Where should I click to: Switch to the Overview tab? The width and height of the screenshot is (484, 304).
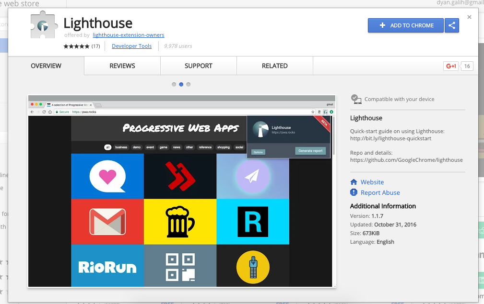click(46, 66)
